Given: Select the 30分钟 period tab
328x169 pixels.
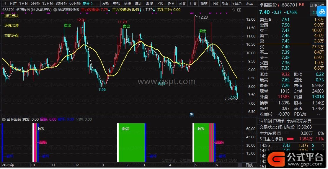Looking at the screenshot, I should click(61, 4).
